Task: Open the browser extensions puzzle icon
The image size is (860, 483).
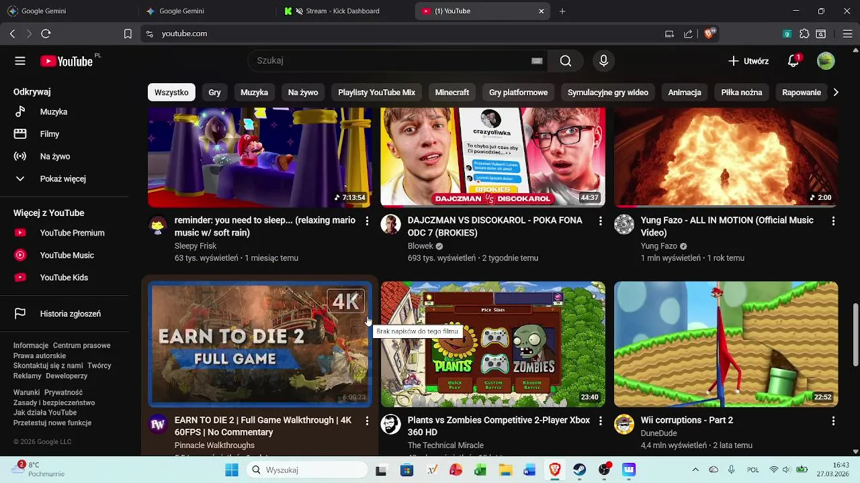Action: tap(804, 34)
